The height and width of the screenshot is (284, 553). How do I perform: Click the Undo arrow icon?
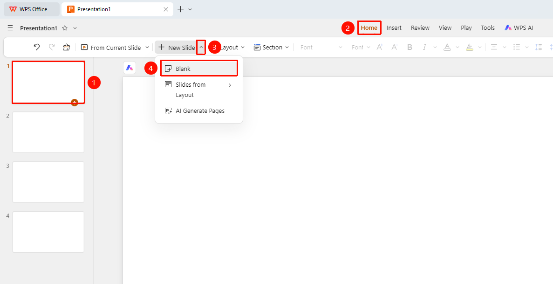[x=37, y=48]
